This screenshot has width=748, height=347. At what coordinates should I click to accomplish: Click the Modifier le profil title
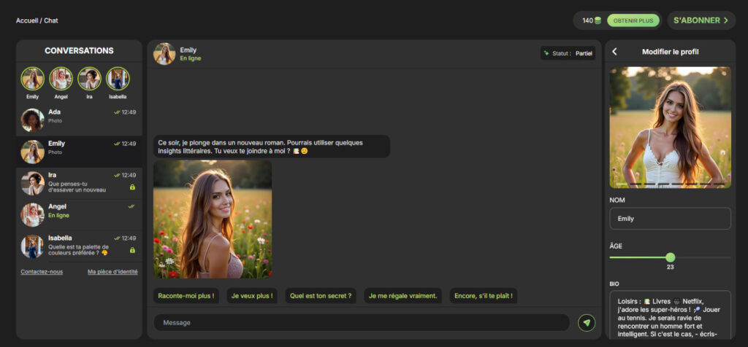point(671,52)
